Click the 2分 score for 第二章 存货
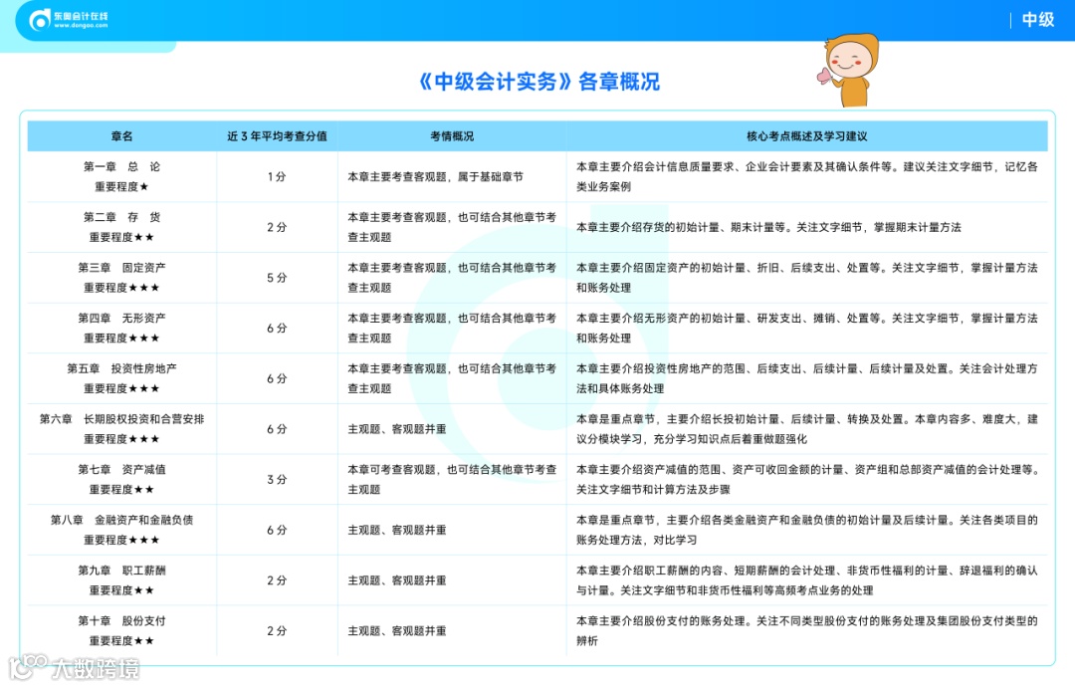The image size is (1075, 688). point(277,227)
